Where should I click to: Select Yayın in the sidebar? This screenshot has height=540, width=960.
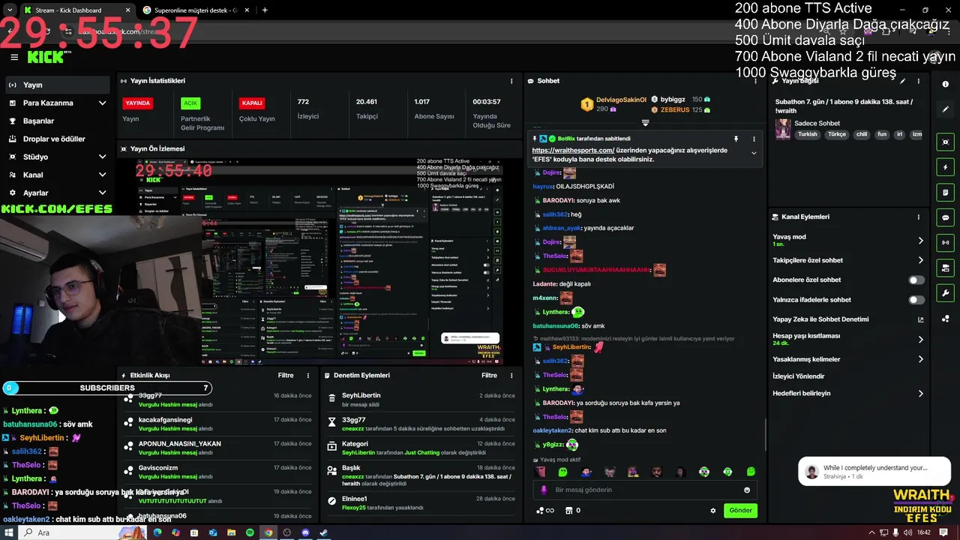57,85
